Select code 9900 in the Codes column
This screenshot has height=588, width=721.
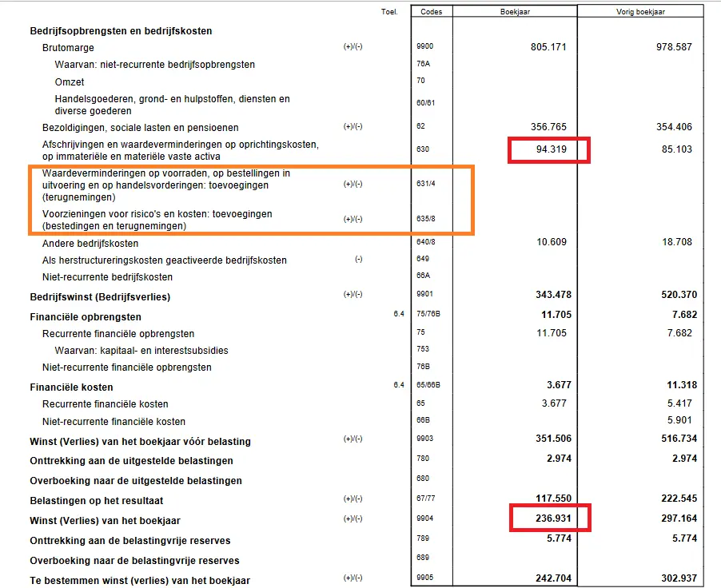[425, 48]
